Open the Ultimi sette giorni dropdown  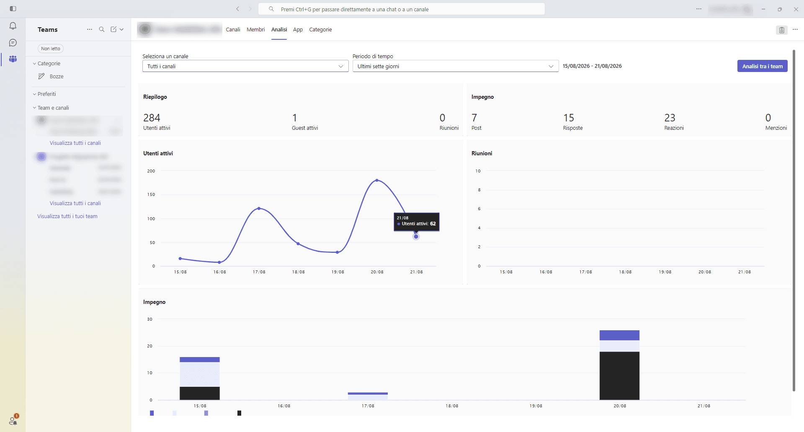[456, 66]
